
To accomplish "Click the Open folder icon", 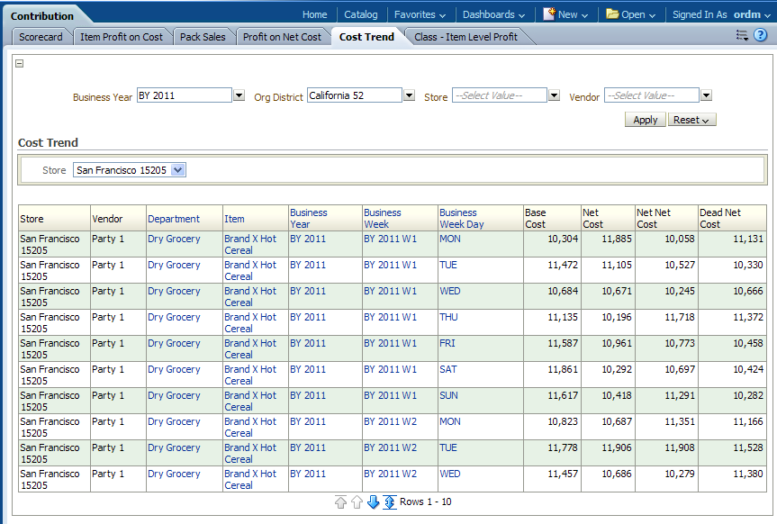I will pyautogui.click(x=612, y=14).
